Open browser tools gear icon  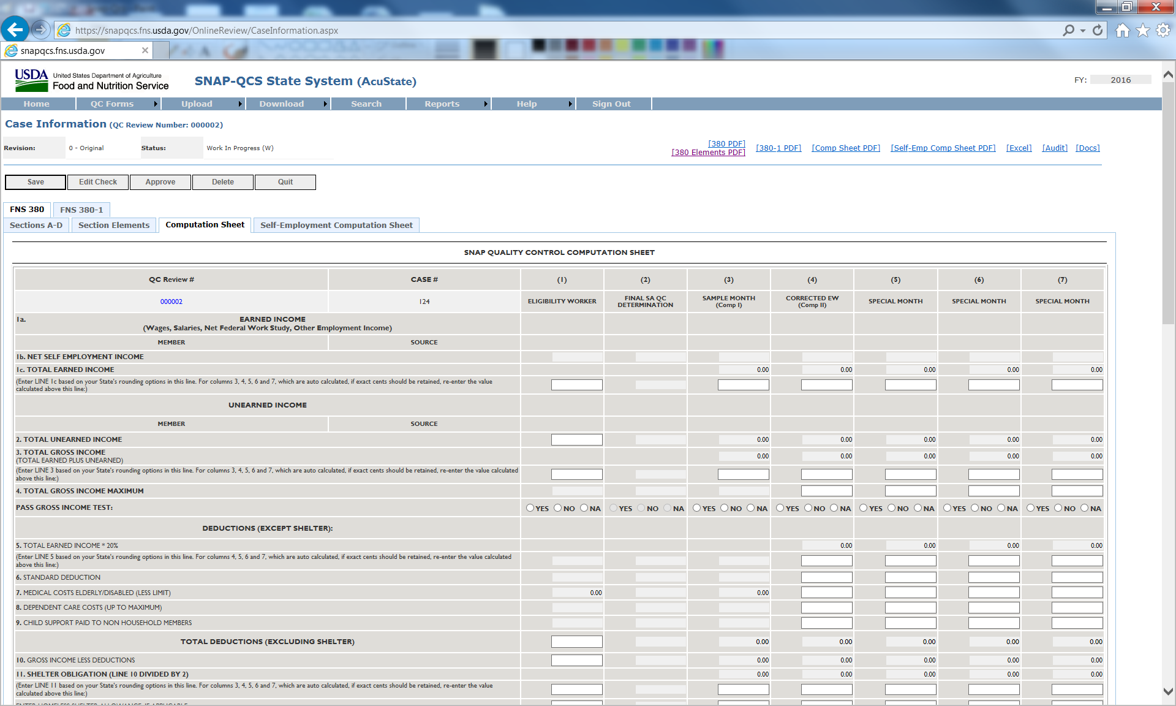[1163, 30]
